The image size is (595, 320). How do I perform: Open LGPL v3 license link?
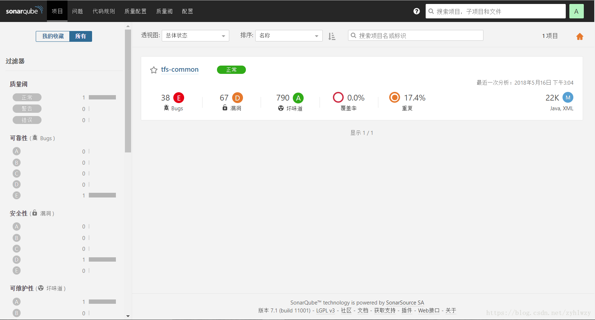click(326, 310)
